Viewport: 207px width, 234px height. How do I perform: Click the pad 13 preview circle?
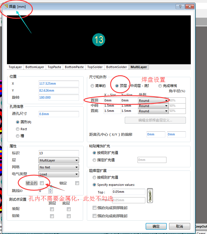pyautogui.click(x=98, y=39)
